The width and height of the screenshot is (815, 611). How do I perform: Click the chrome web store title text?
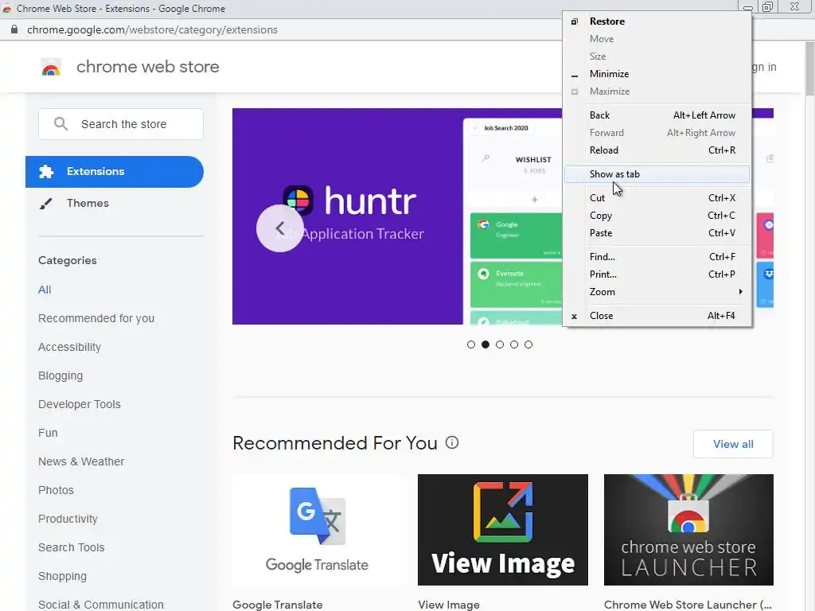pyautogui.click(x=147, y=67)
